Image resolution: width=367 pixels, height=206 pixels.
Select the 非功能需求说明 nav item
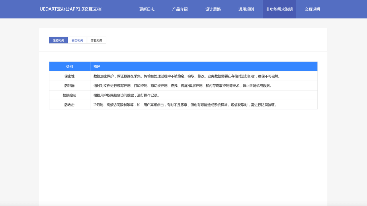tap(279, 9)
